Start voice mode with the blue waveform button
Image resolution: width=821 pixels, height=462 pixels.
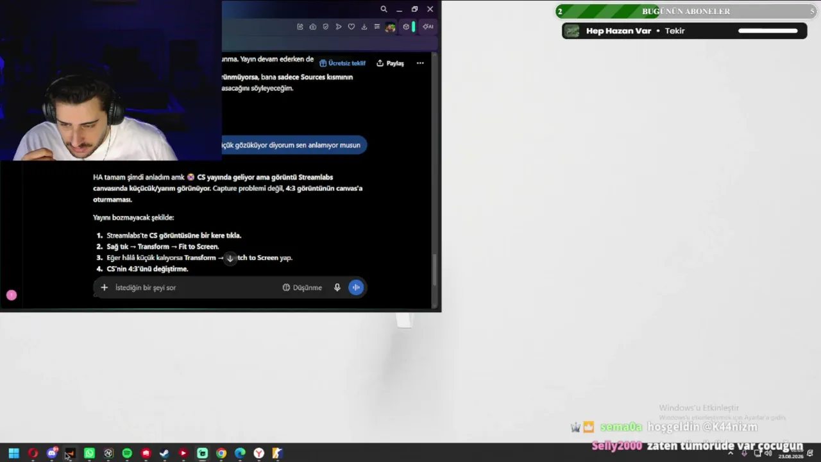pyautogui.click(x=356, y=287)
